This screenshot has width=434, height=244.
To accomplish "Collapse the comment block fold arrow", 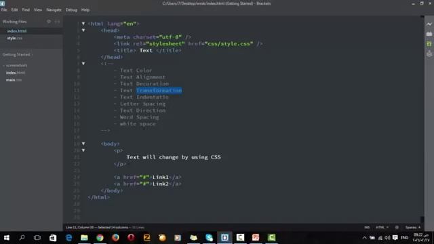I will [83, 64].
